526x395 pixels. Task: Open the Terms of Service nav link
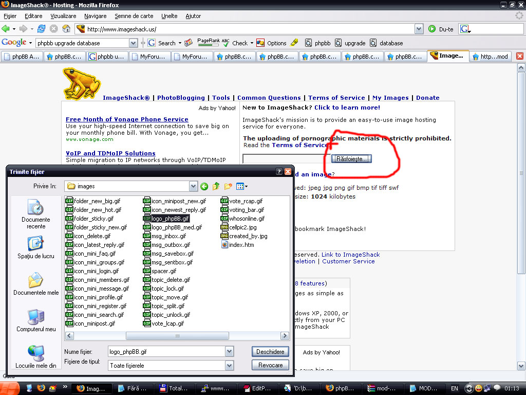(336, 98)
